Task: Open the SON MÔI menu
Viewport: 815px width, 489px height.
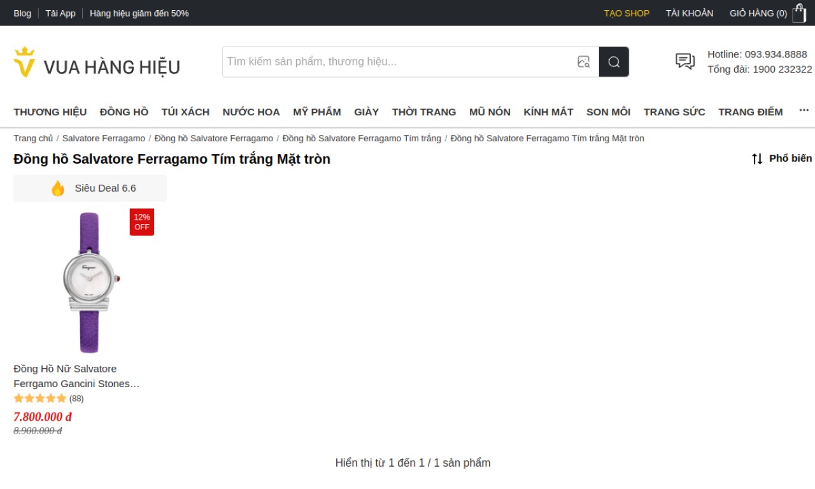Action: (608, 112)
